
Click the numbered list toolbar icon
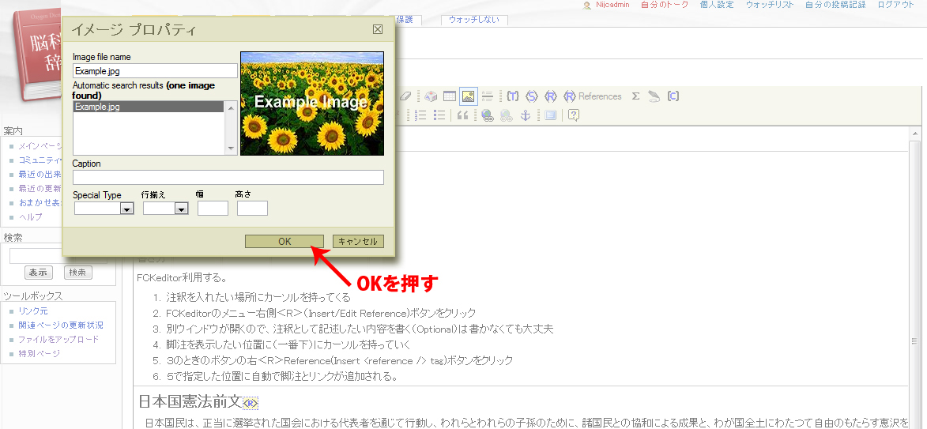tap(420, 115)
